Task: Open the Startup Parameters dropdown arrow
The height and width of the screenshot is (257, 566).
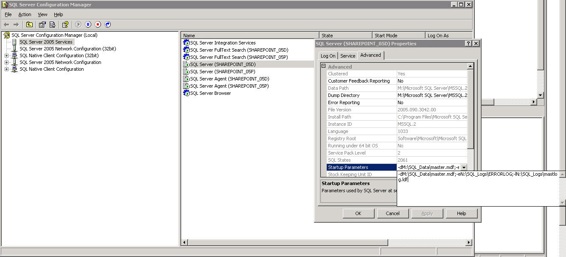Action: [464, 168]
